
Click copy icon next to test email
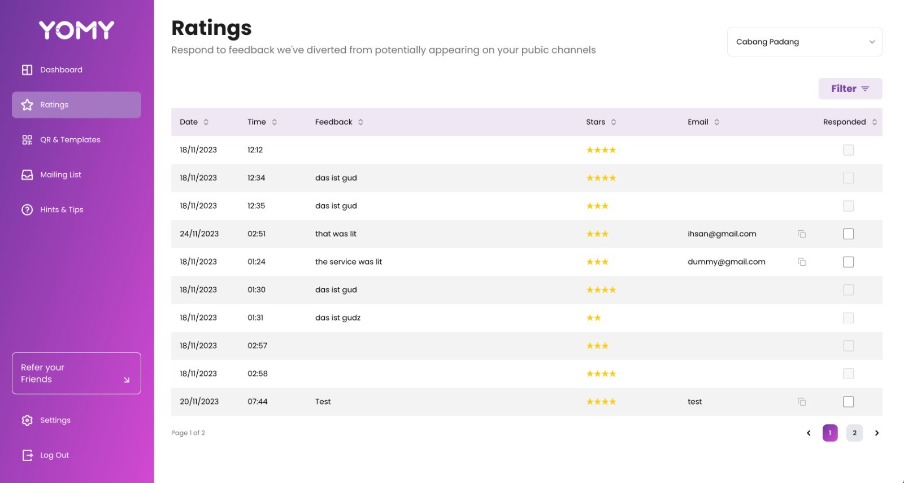click(x=802, y=402)
